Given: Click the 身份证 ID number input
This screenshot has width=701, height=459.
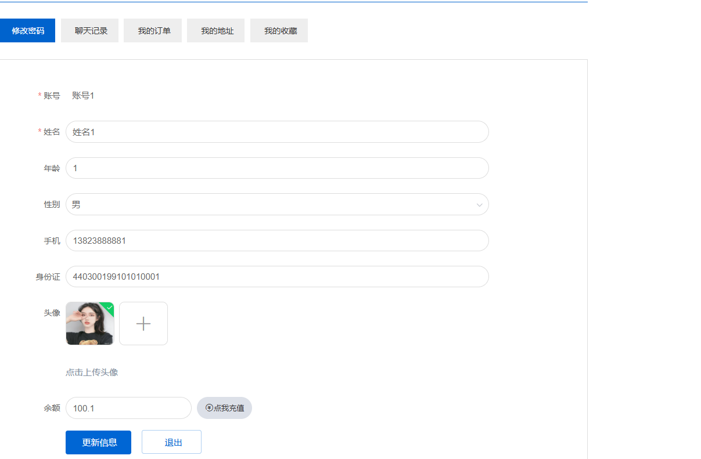Looking at the screenshot, I should coord(277,277).
